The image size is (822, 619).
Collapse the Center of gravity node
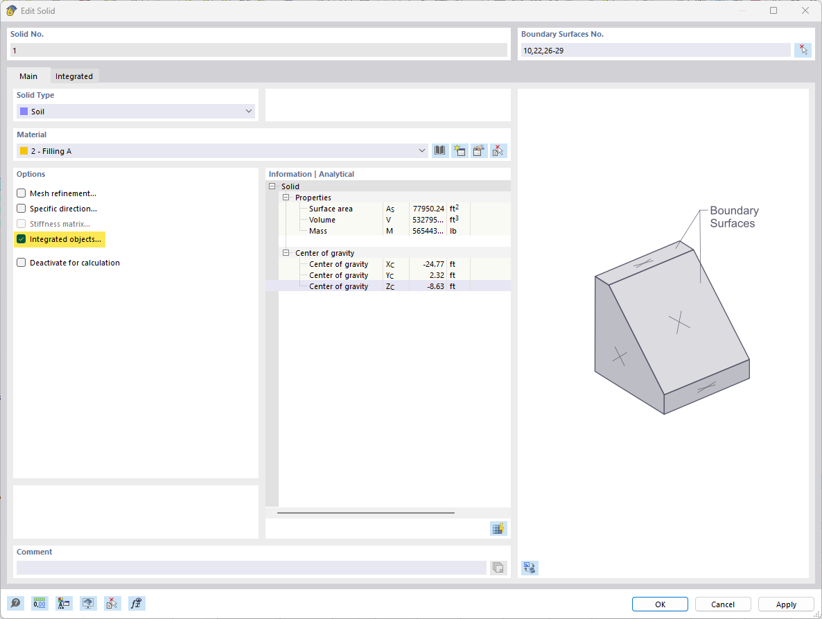coord(286,253)
